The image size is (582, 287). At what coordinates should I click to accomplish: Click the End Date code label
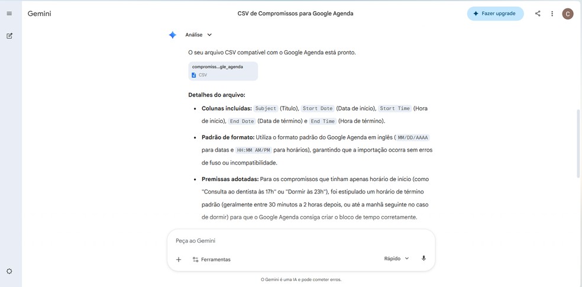242,121
